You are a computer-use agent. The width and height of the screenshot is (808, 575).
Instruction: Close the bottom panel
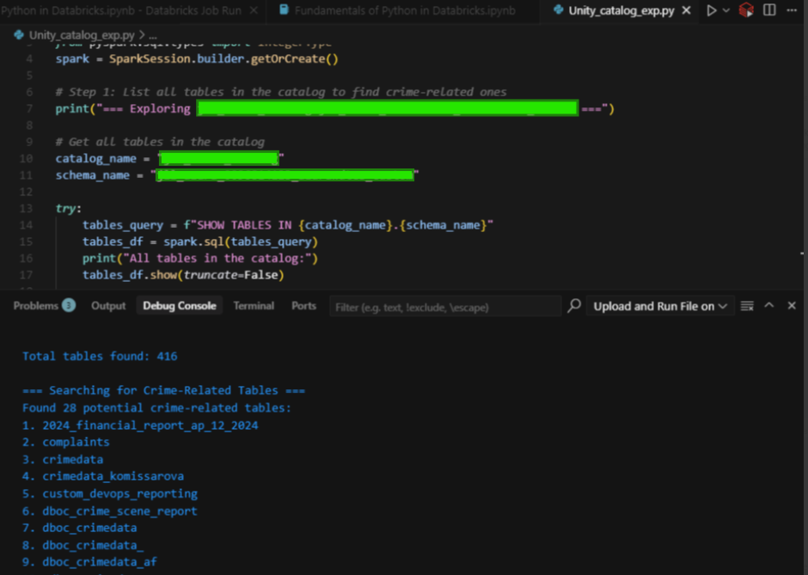(792, 305)
